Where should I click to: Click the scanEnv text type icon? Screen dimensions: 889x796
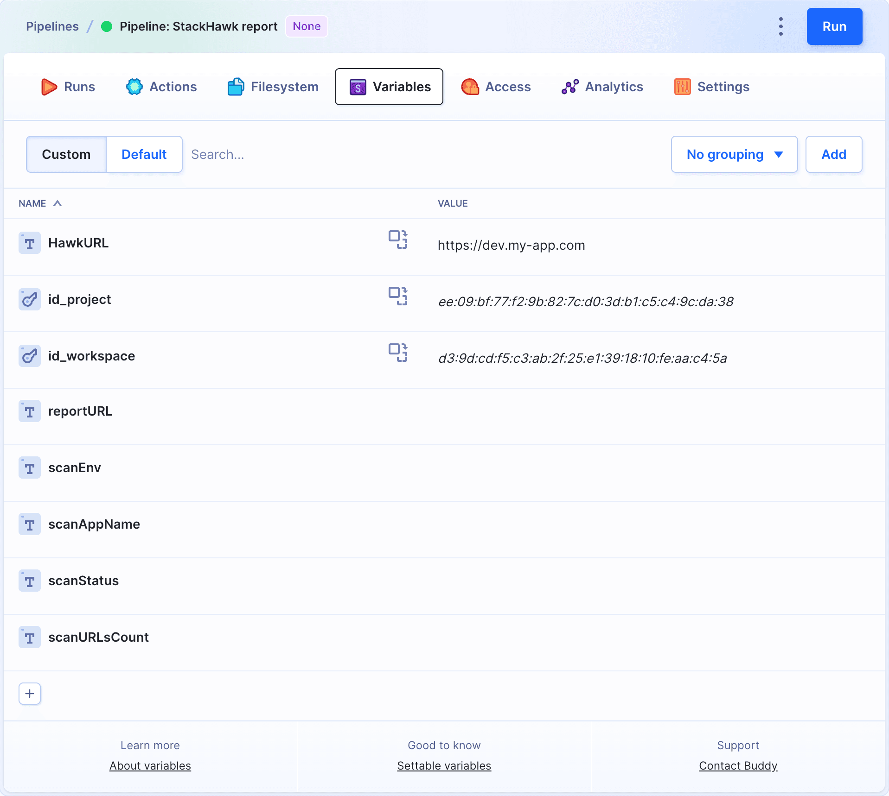coord(30,468)
